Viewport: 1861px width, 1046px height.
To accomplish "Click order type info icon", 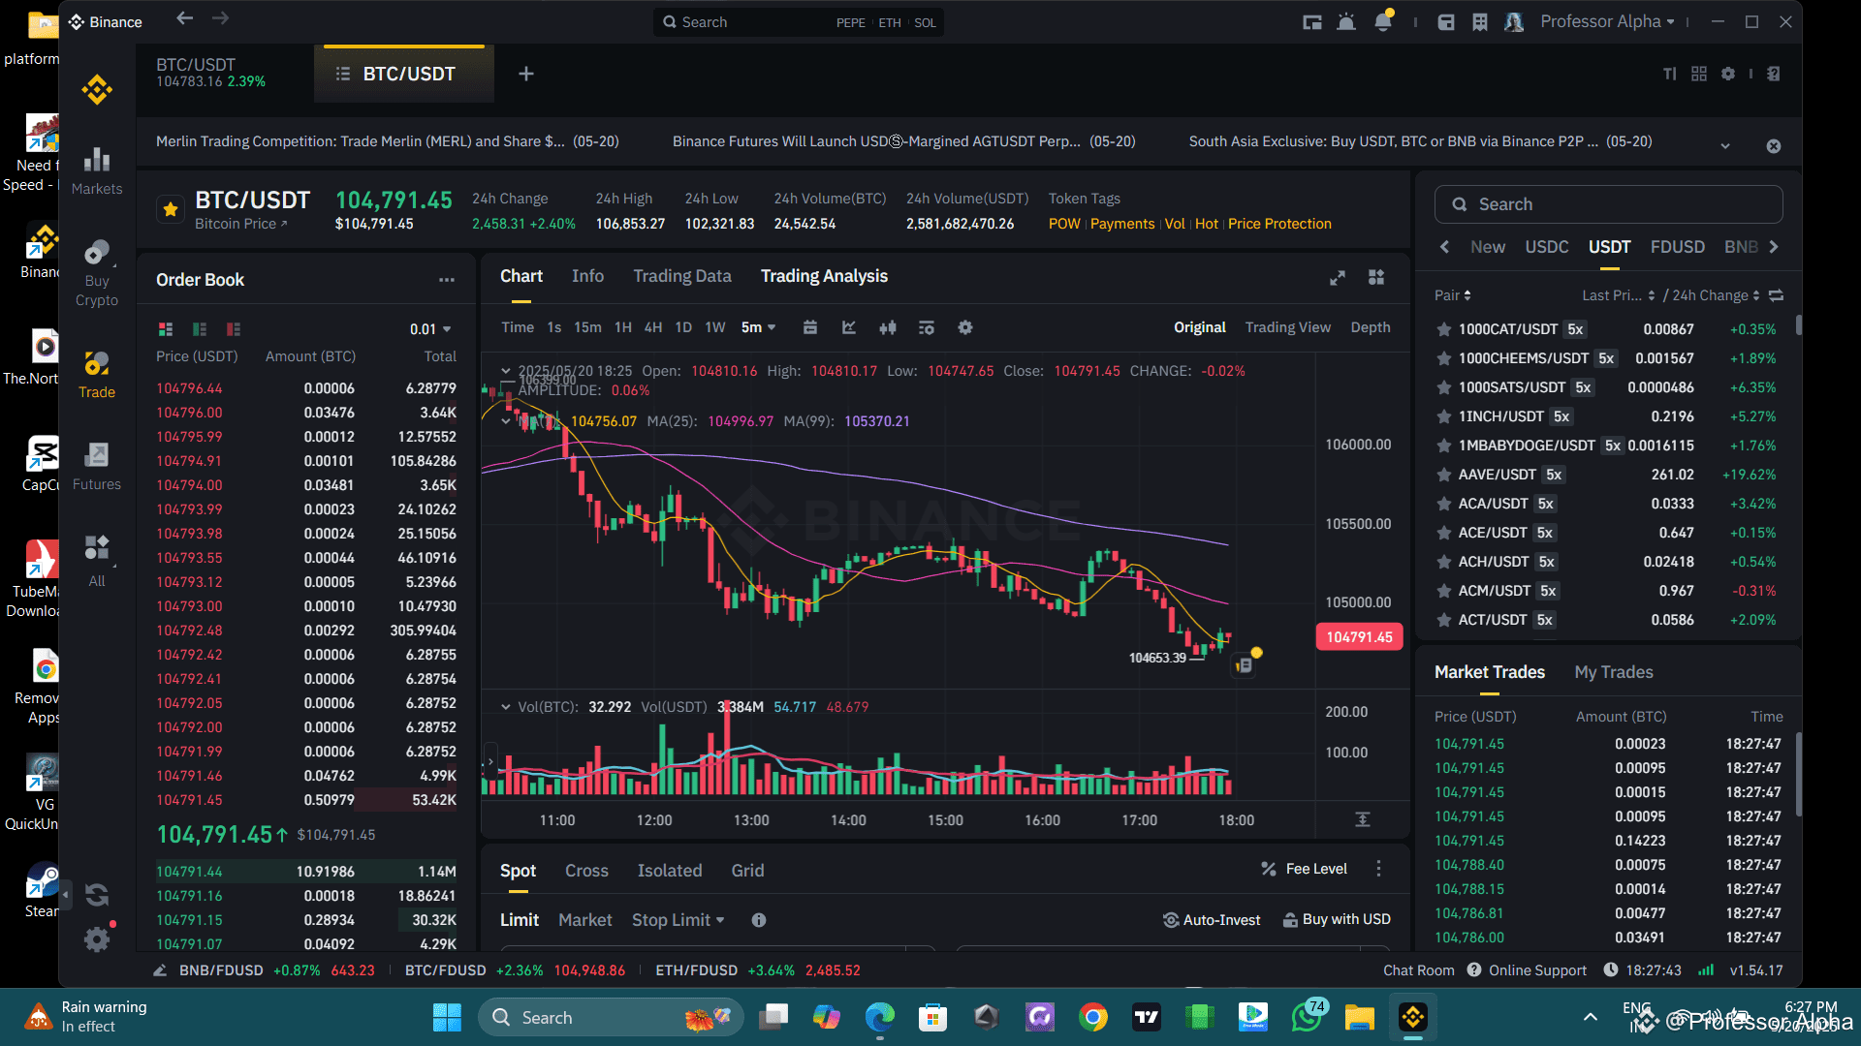I will click(x=759, y=920).
